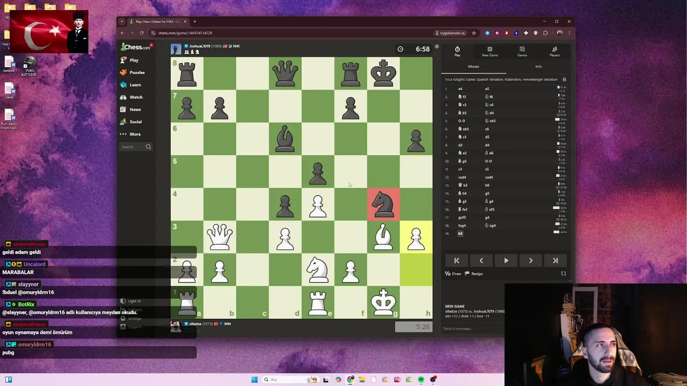Open File Explorer from the taskbar

point(362,380)
